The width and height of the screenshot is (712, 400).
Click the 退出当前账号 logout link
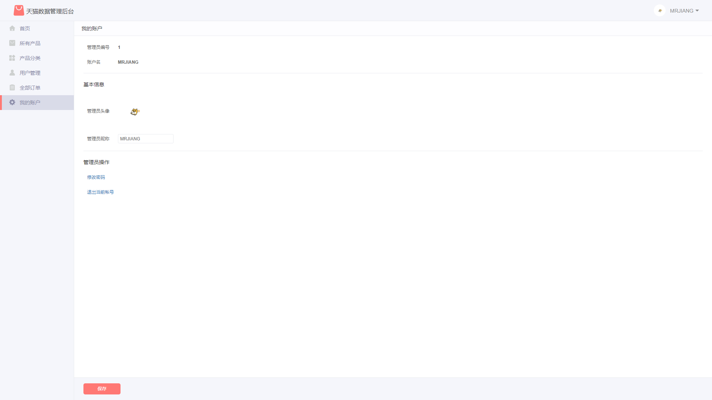100,192
